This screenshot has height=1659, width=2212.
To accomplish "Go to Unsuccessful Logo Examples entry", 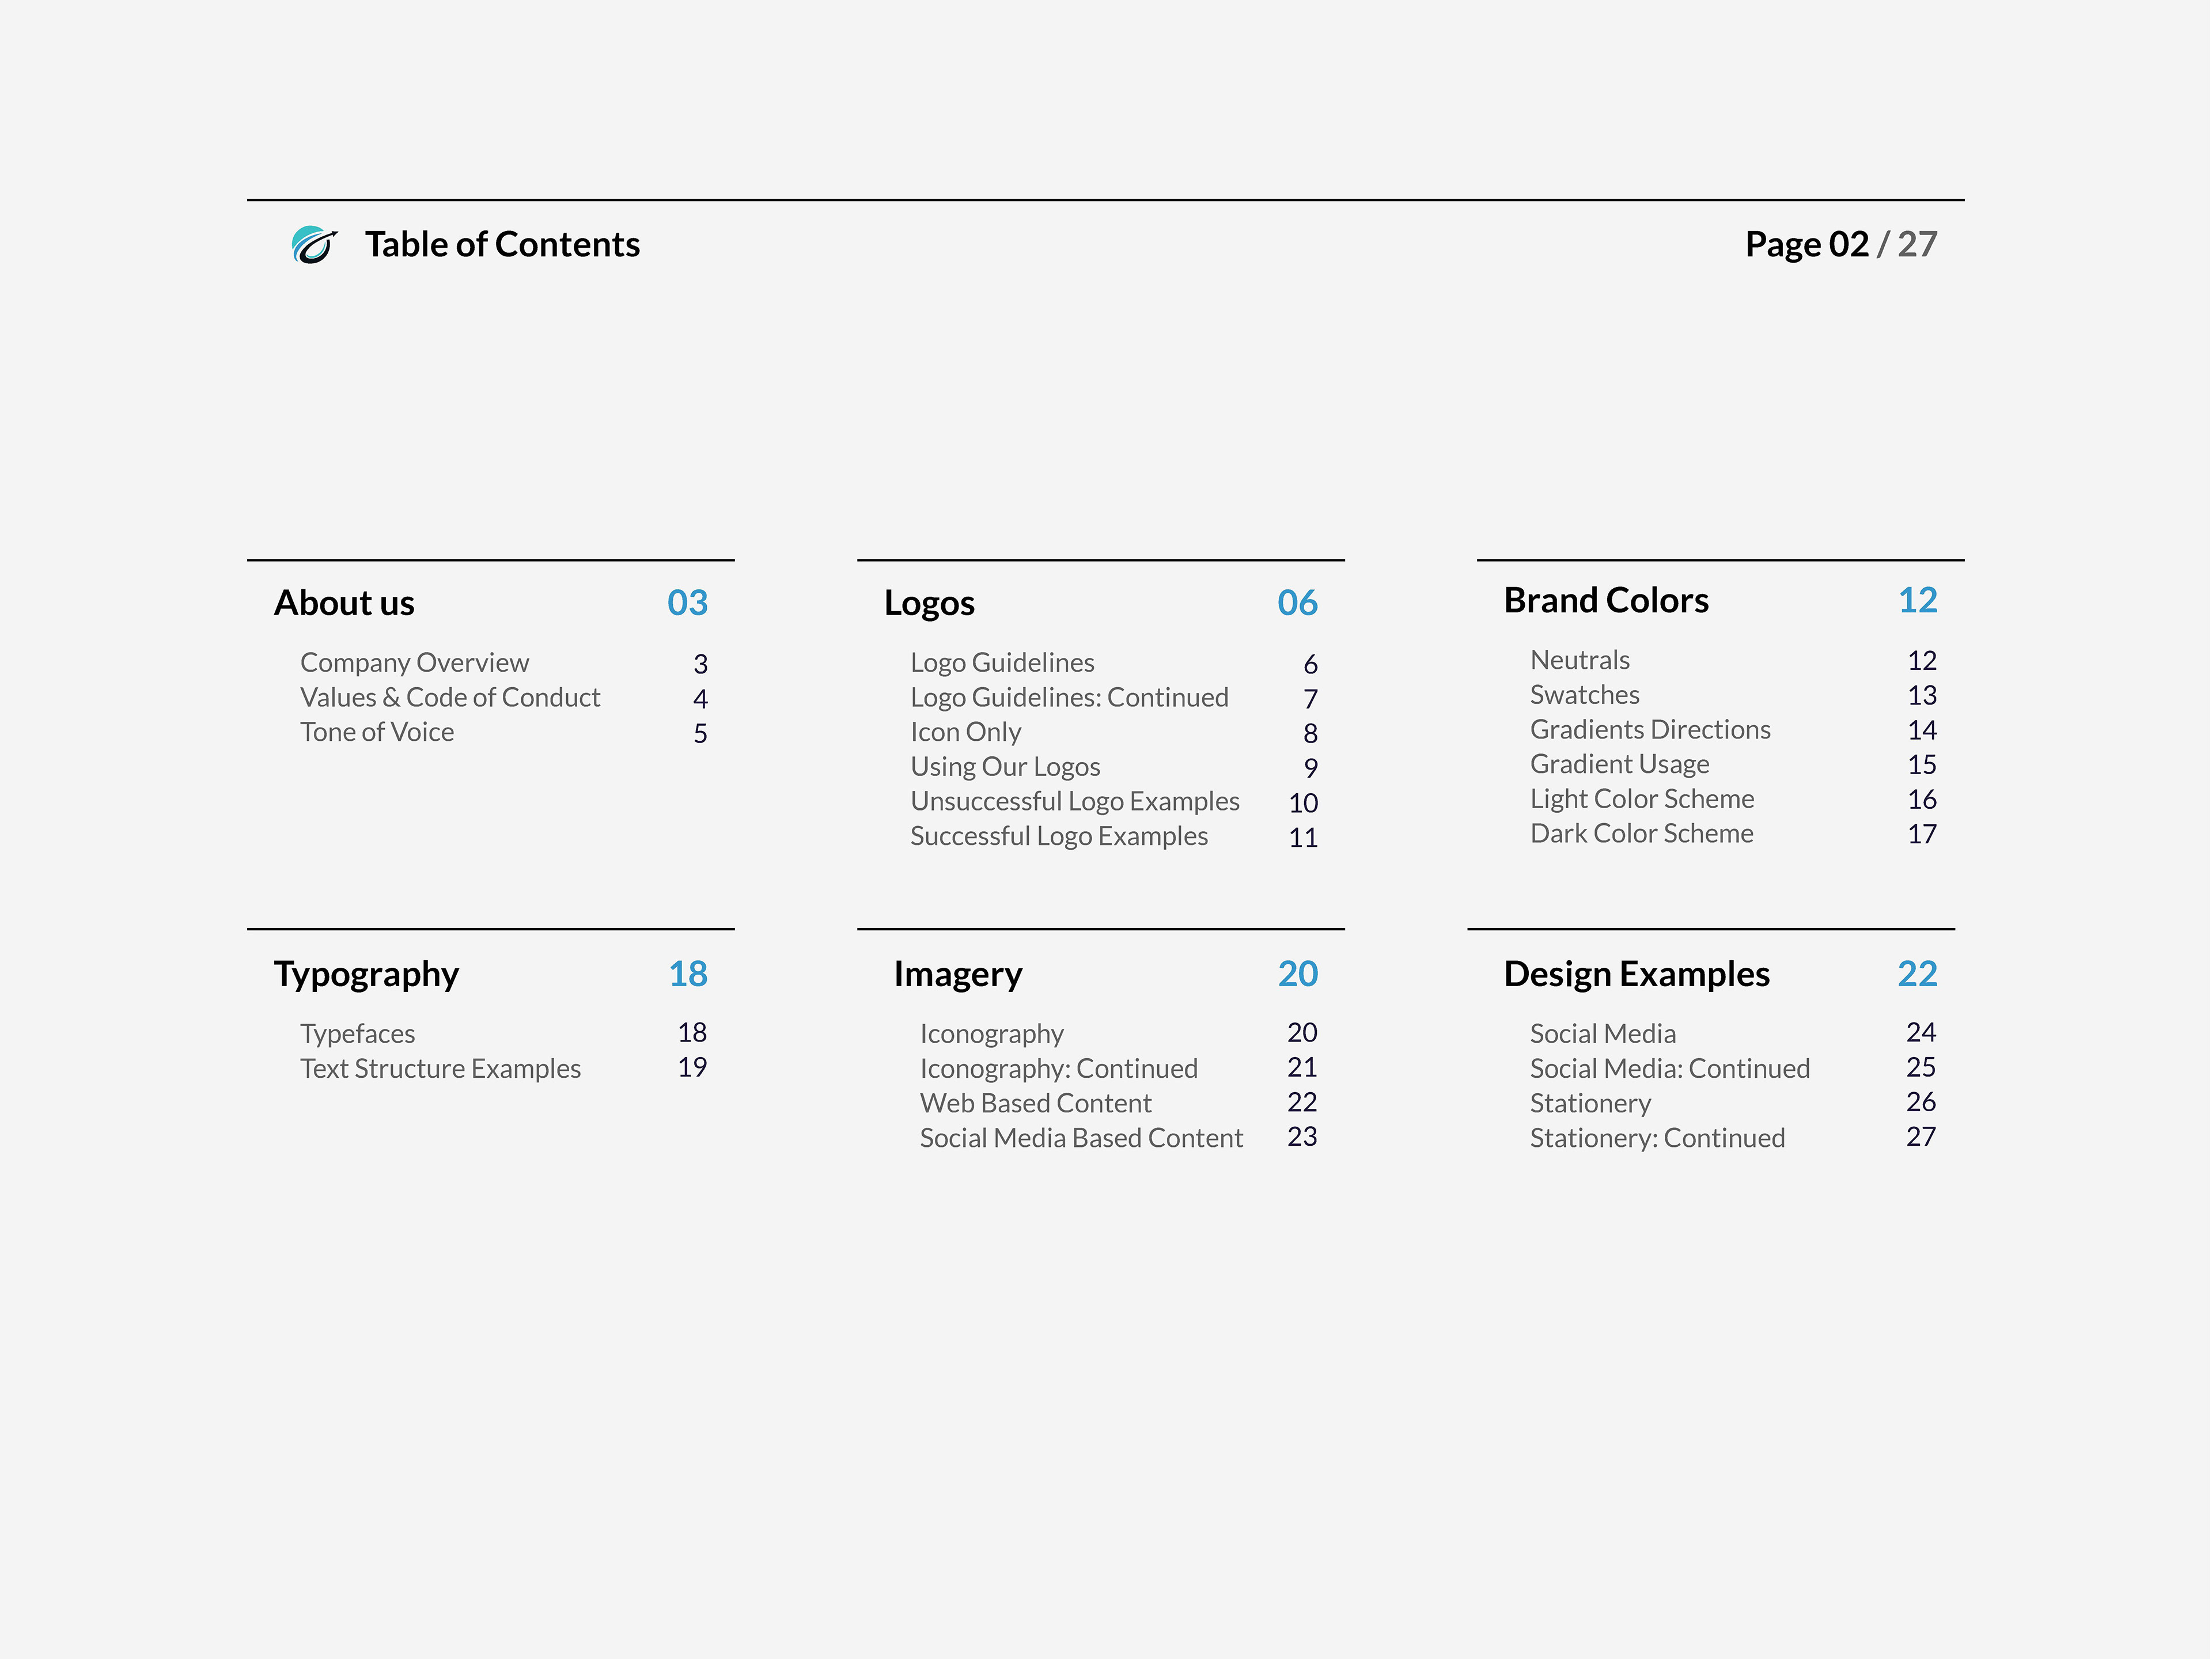I will point(1074,802).
